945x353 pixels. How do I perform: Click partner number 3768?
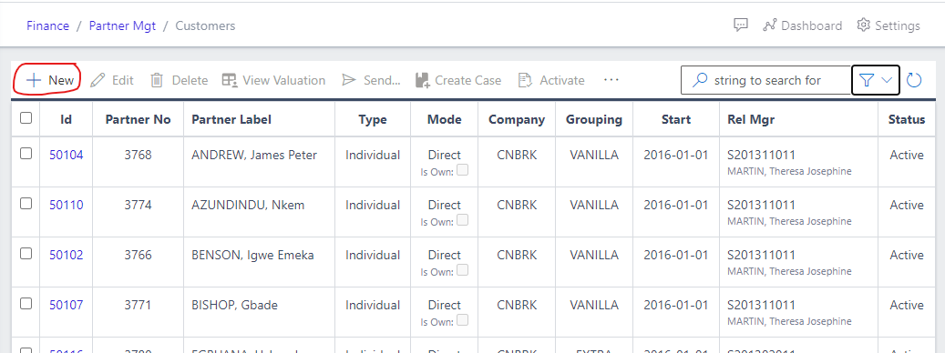pos(138,156)
